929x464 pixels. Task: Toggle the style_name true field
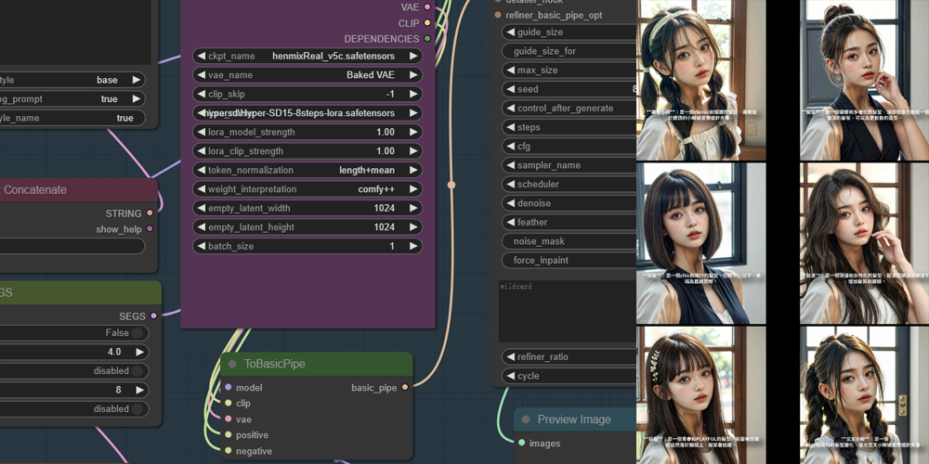point(72,118)
